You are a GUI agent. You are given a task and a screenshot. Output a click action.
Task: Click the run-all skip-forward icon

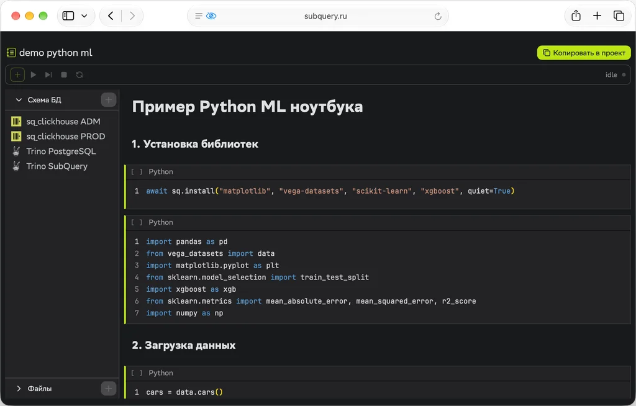pyautogui.click(x=48, y=74)
